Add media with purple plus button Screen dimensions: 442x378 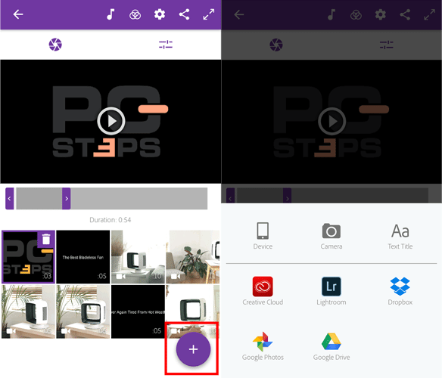[194, 349]
